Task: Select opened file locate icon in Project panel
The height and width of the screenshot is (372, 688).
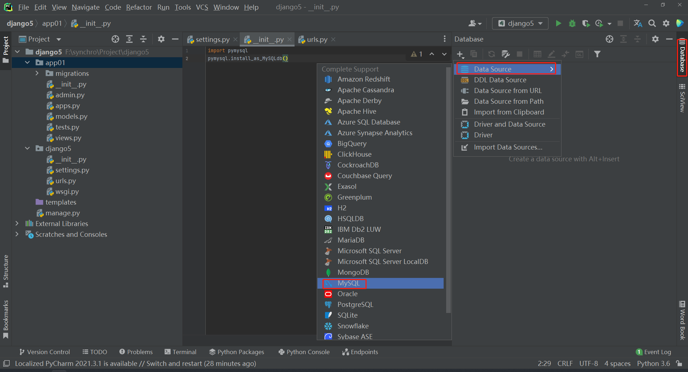Action: 115,39
